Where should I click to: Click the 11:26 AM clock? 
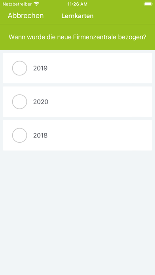pos(77,4)
